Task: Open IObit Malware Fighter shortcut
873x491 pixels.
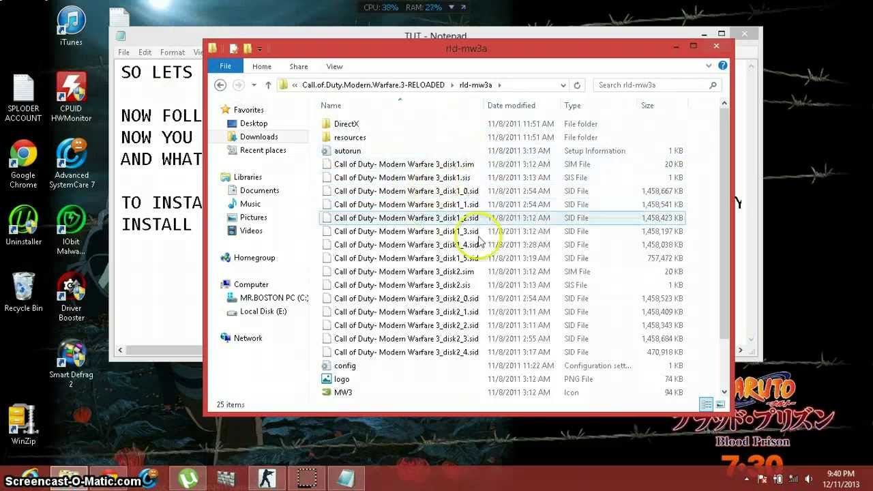Action: [x=71, y=230]
